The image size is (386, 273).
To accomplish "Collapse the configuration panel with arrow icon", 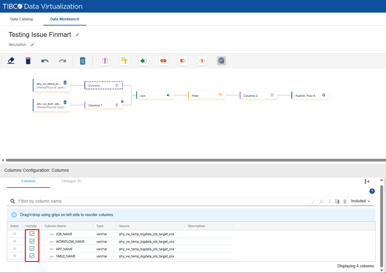I will (x=367, y=181).
